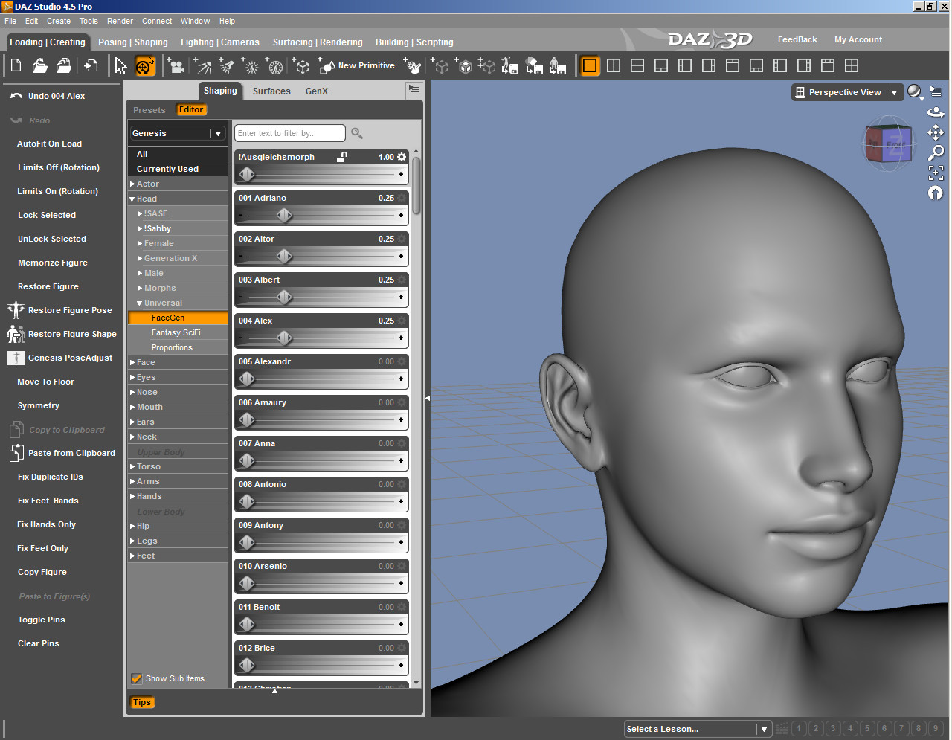952x740 pixels.
Task: Select the arrow selection tool
Action: (120, 66)
